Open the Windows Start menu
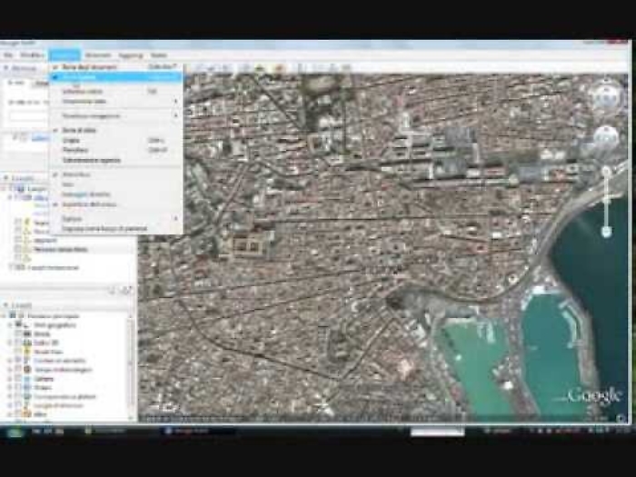 click(15, 432)
